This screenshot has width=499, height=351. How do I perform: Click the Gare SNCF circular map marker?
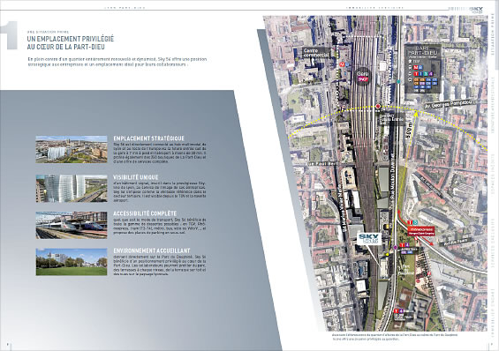(x=362, y=76)
